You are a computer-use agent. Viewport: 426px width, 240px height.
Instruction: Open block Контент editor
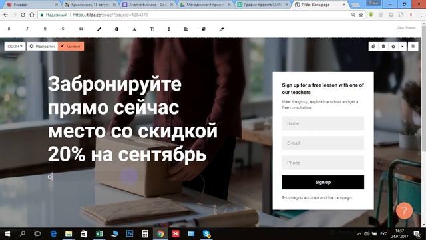[71, 46]
